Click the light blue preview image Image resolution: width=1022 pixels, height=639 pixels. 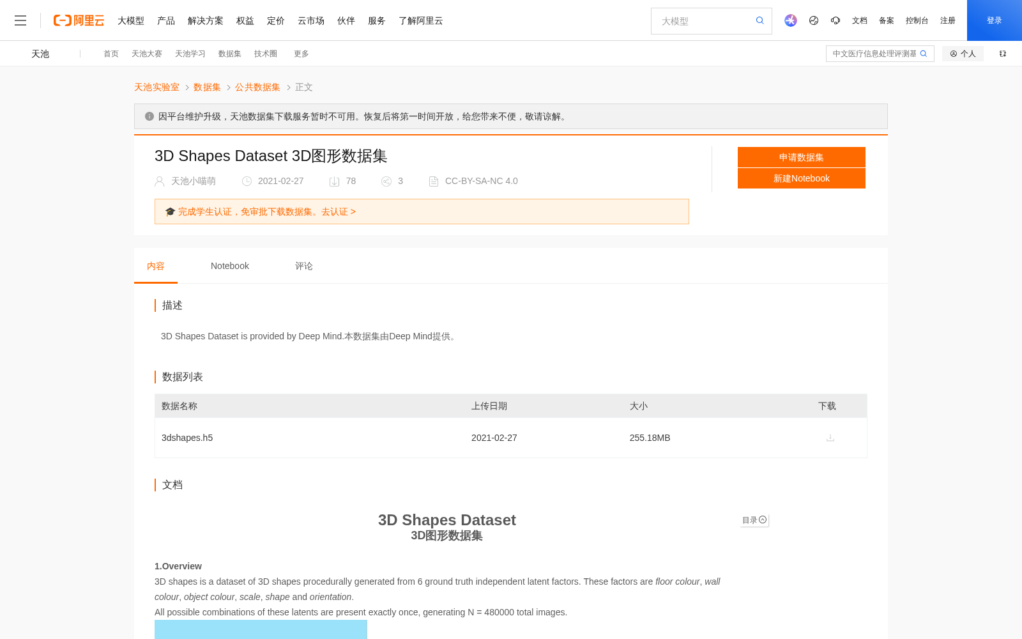point(261,629)
